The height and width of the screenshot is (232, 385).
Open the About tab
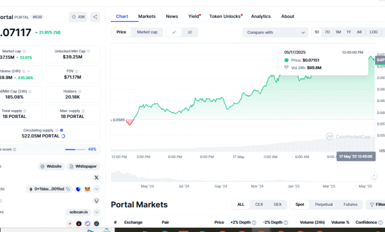[288, 16]
